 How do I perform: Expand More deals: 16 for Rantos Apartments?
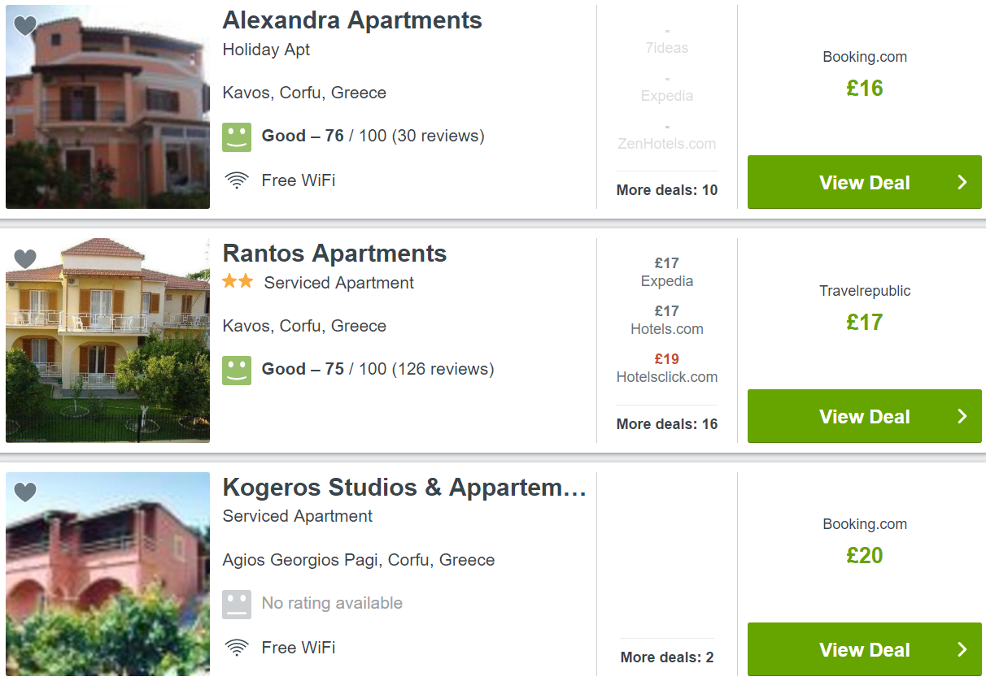(667, 423)
